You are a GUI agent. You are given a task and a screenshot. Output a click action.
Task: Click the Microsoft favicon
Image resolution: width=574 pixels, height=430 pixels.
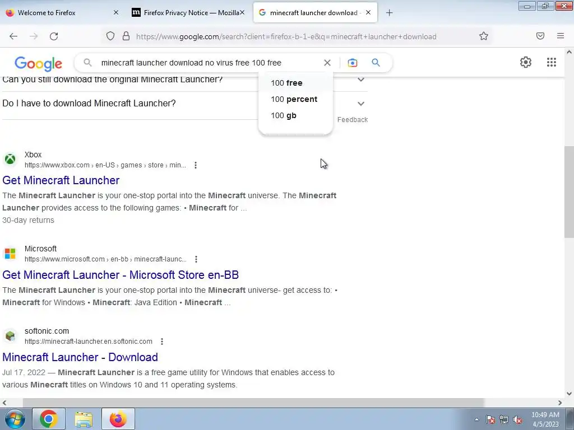click(x=10, y=254)
